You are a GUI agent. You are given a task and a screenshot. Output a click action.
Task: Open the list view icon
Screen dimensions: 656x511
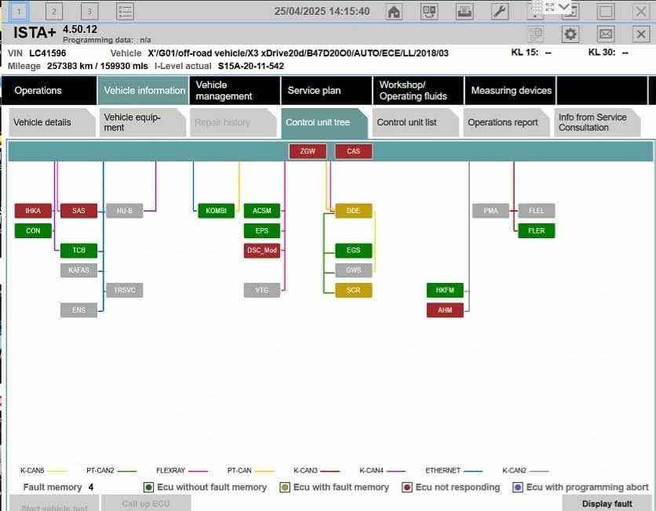tap(125, 11)
